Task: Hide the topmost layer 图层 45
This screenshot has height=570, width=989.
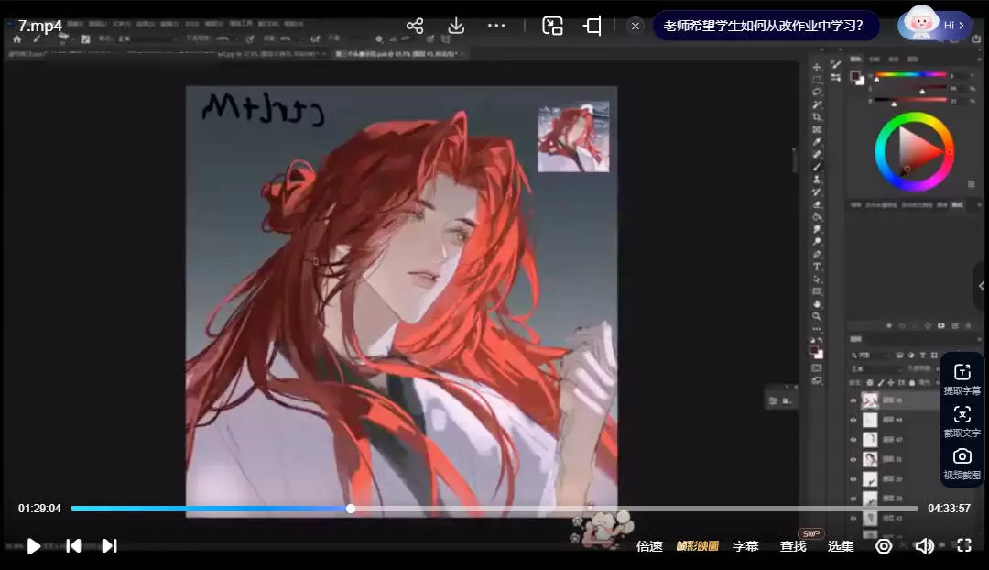Action: click(854, 400)
